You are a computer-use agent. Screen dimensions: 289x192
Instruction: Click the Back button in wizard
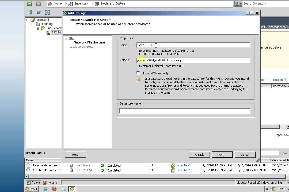tap(199, 154)
